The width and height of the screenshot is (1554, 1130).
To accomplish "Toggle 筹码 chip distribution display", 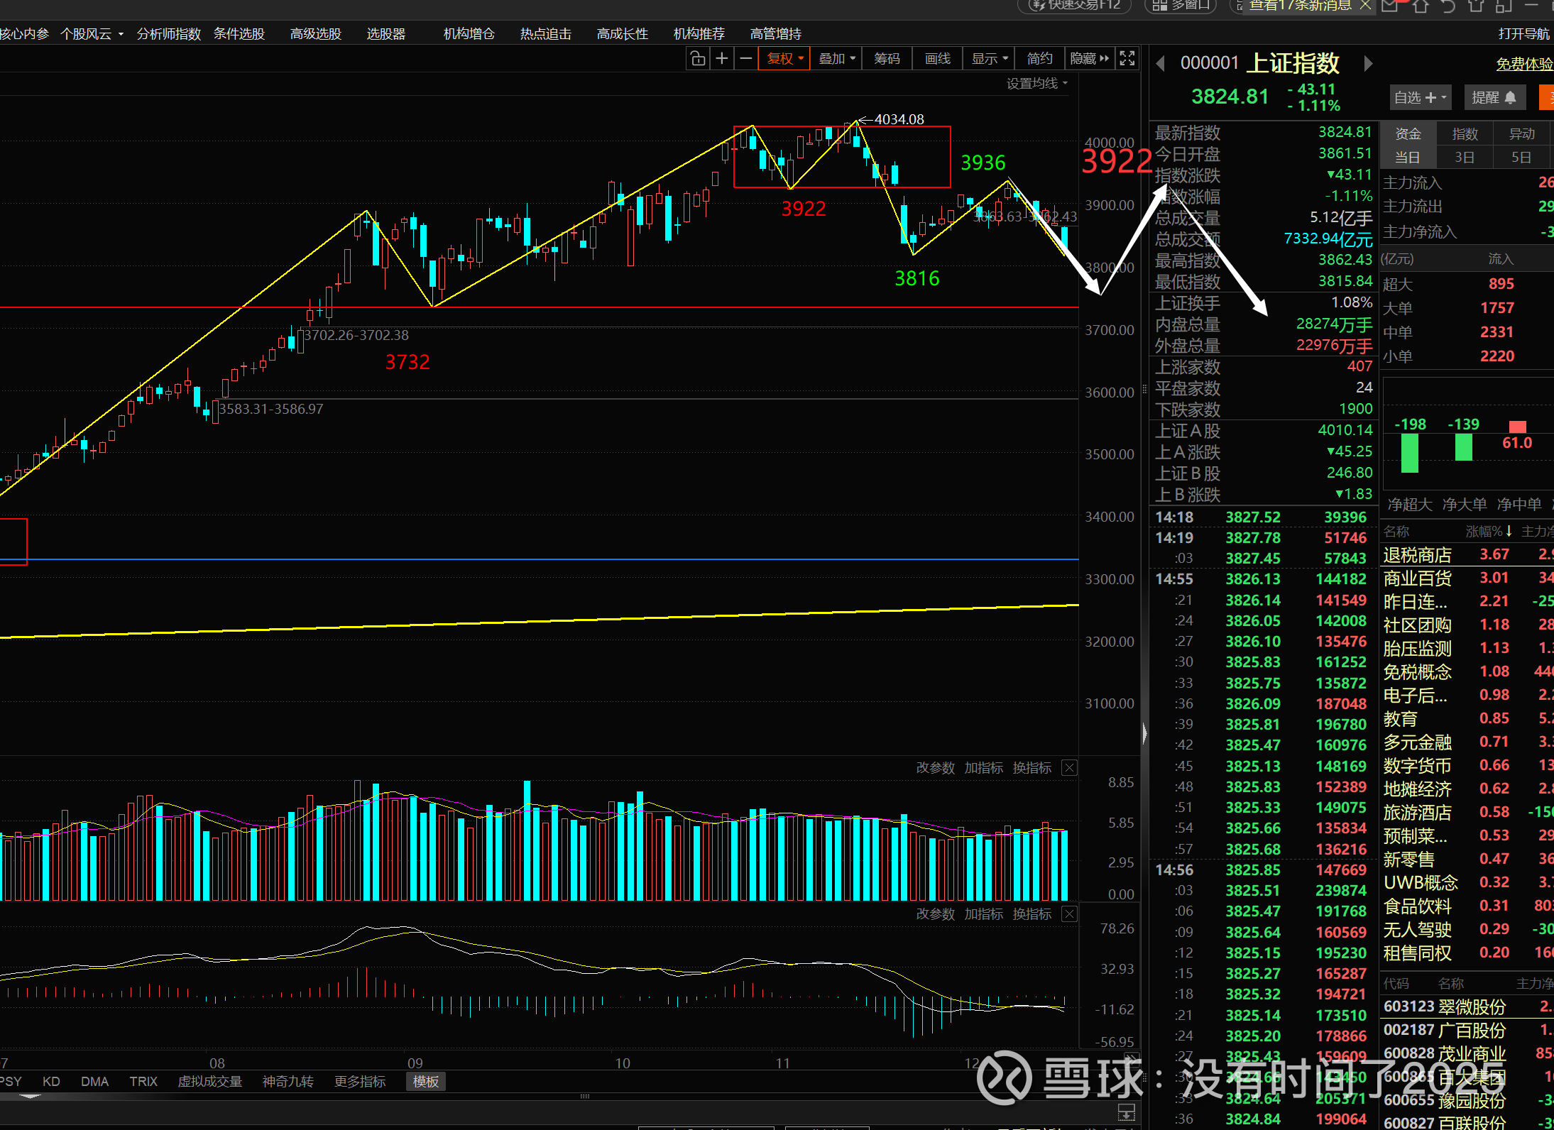I will pos(887,59).
